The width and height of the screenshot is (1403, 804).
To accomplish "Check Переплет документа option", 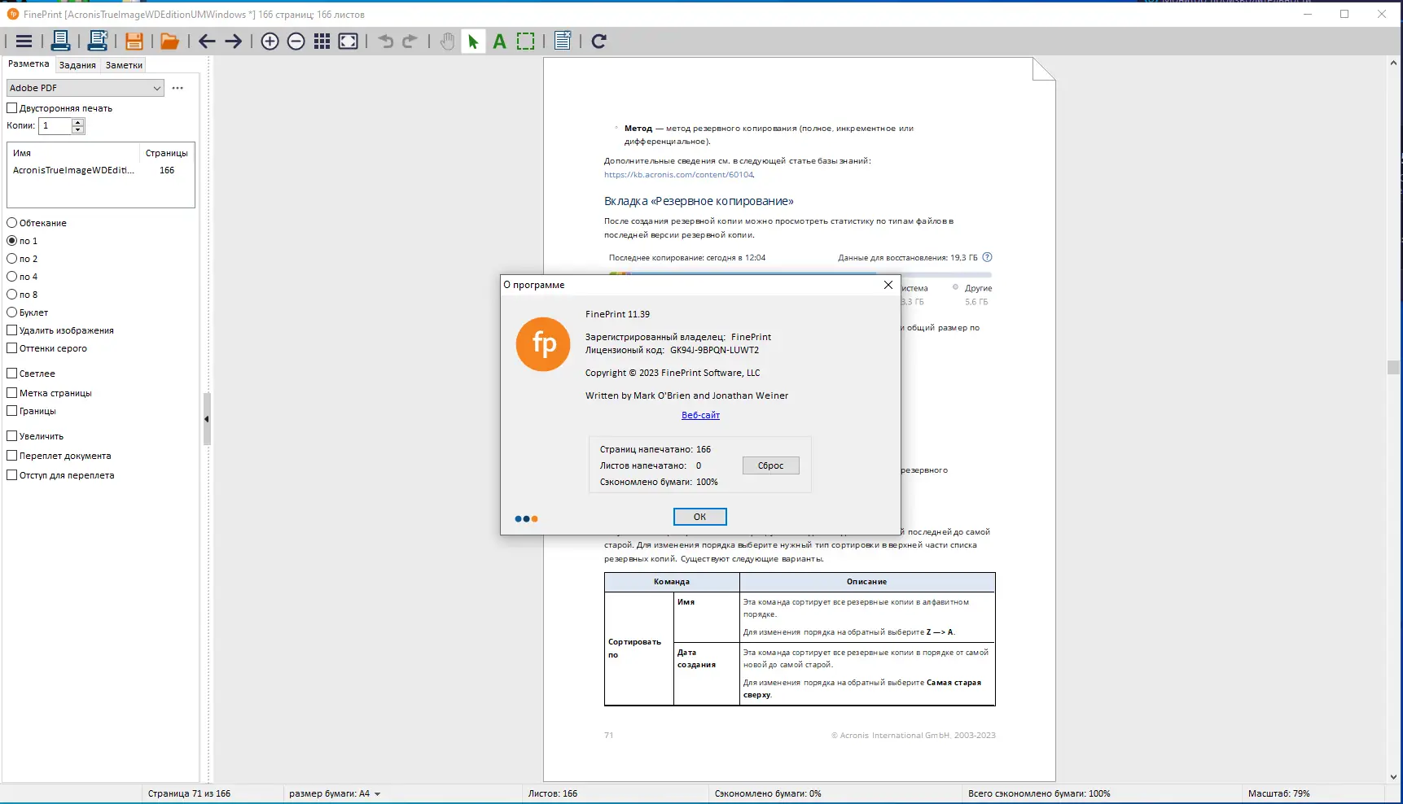I will 12,456.
